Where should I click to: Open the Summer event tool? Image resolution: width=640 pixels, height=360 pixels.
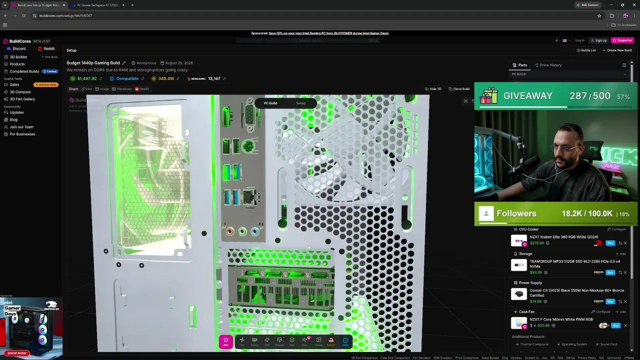(331, 341)
